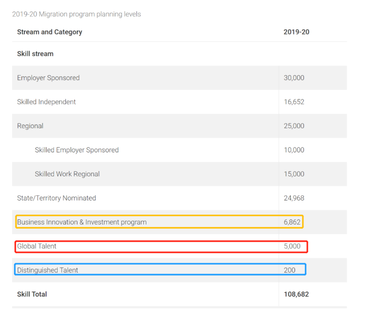Select the 'Global Talent' row label

[37, 246]
